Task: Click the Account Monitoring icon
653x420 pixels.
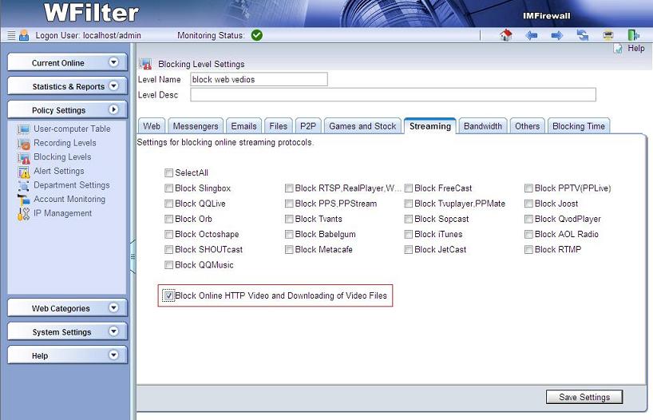Action: [x=24, y=200]
